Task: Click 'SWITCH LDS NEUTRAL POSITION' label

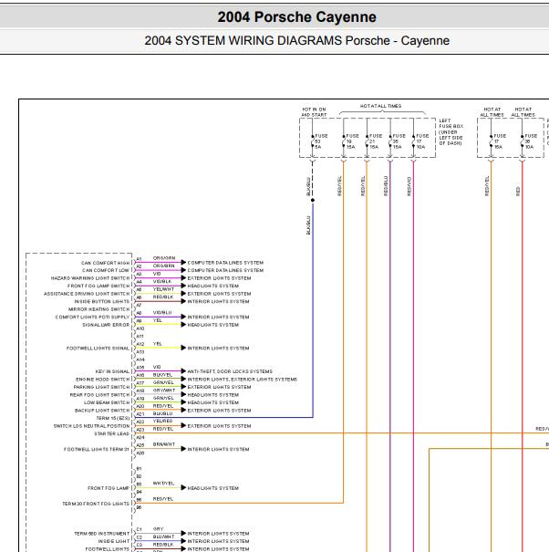Action: [x=91, y=426]
